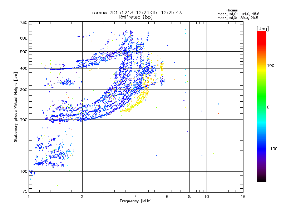Click the '8' tick label on the frequency axis
286x214 pixels.
[189, 197]
